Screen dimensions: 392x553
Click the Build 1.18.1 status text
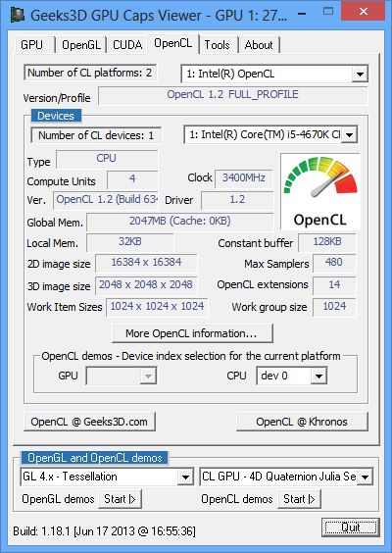(x=104, y=531)
